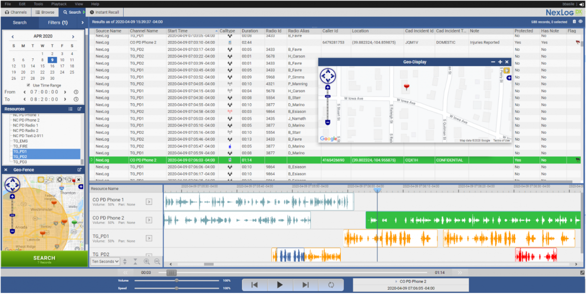Zoom out on the Geo-Display map
This screenshot has width=586, height=294.
coord(327,122)
